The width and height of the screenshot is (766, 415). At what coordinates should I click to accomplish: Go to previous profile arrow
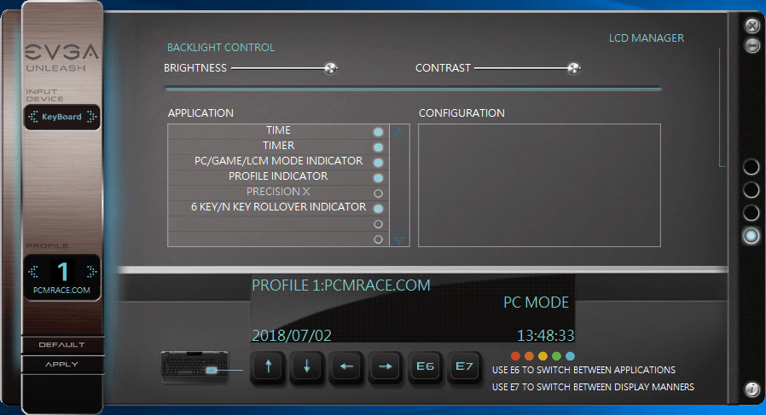(33, 272)
